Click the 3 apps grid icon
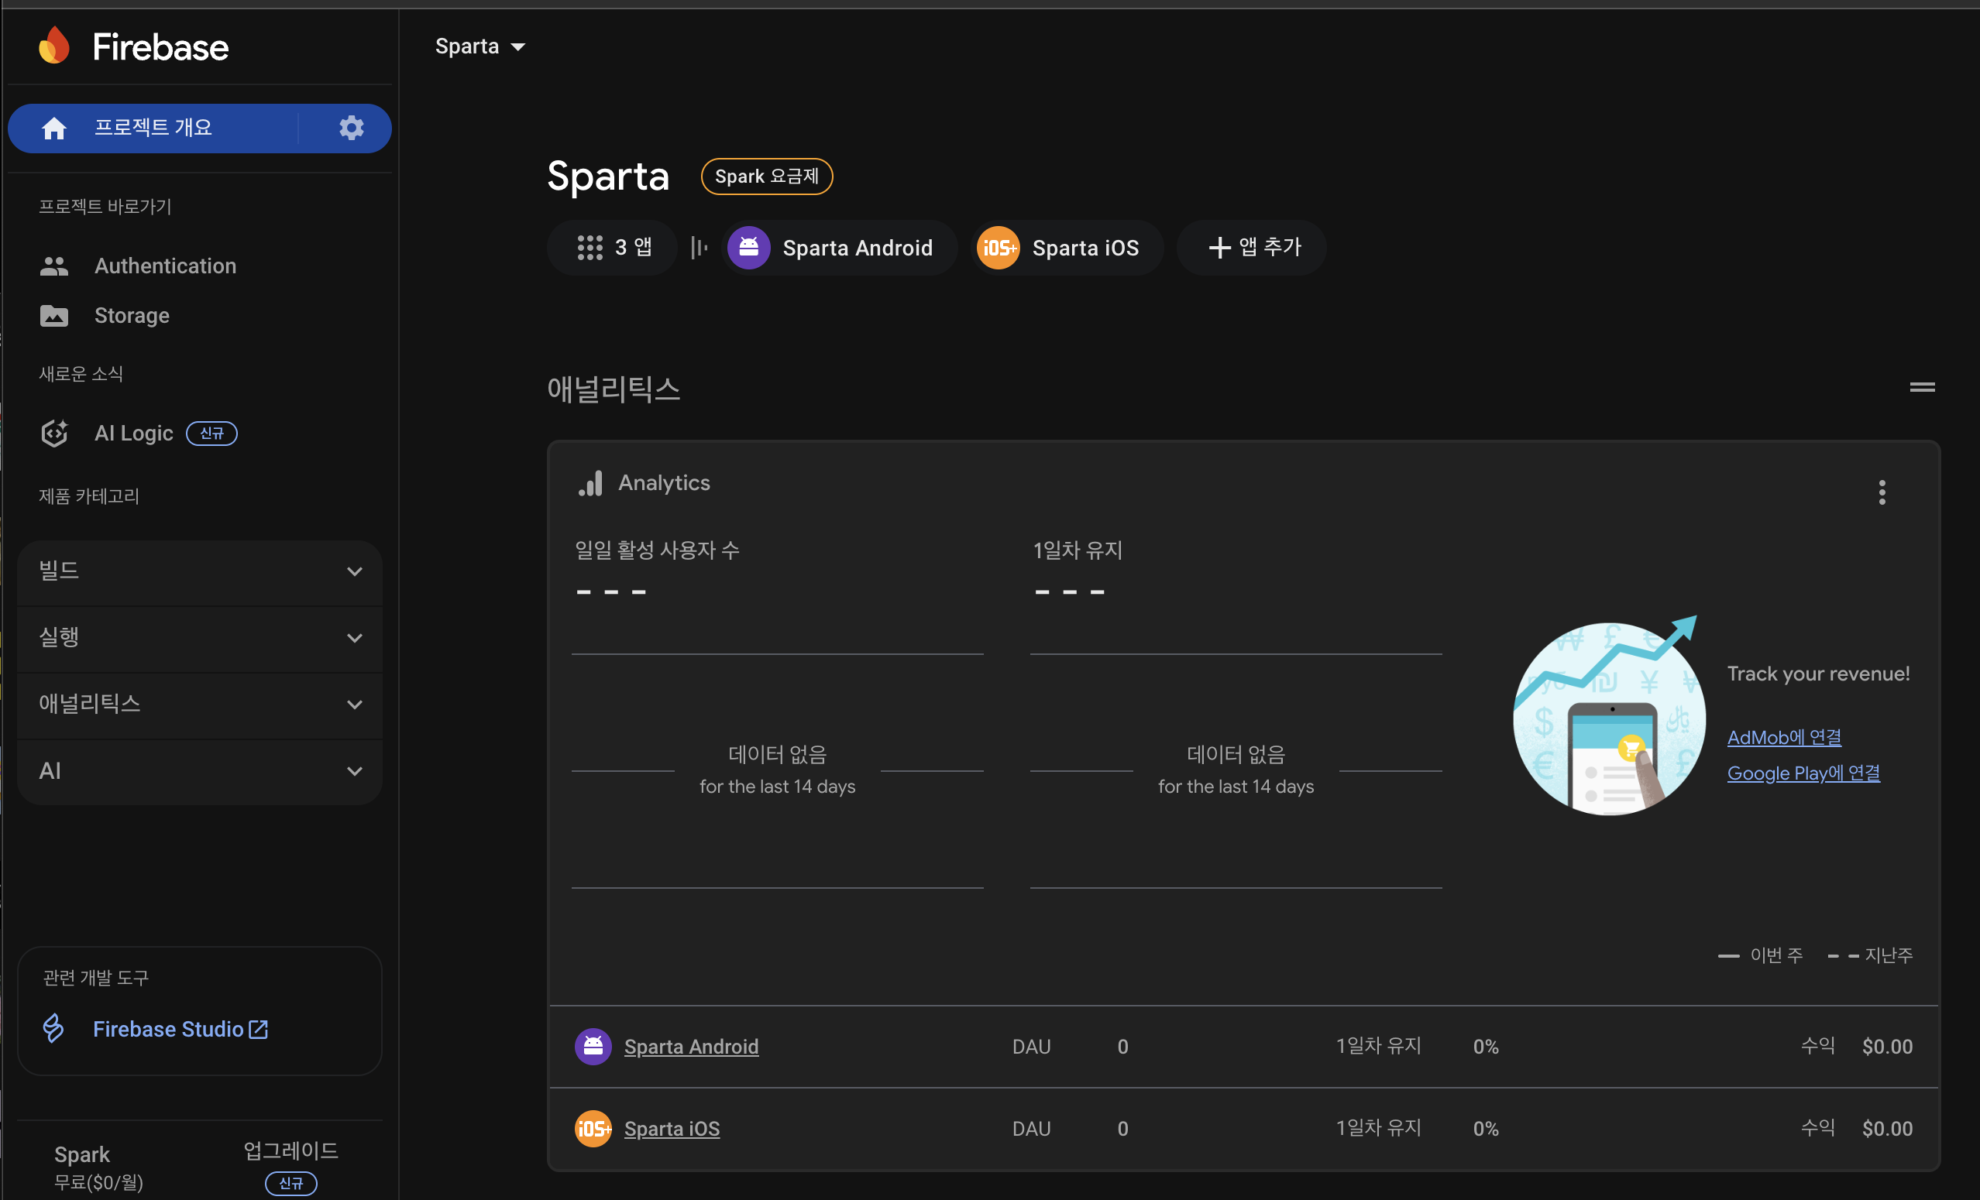 pyautogui.click(x=590, y=248)
